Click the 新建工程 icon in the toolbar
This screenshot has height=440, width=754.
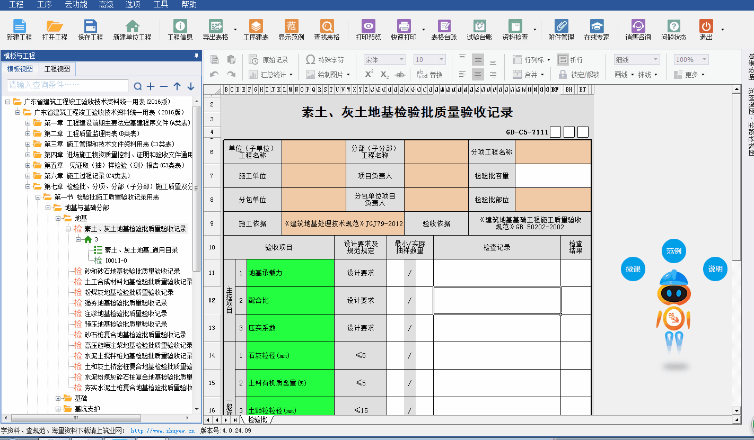[x=19, y=26]
